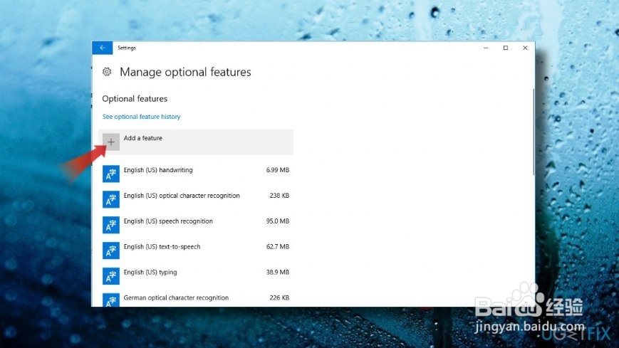Screen dimensions: 619x348
Task: Select the English (US) handwriting language icon
Action: 111,174
